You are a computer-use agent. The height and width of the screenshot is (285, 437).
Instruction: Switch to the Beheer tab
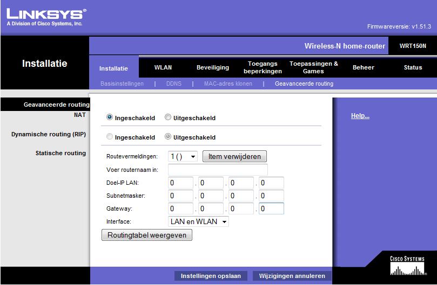(x=364, y=67)
